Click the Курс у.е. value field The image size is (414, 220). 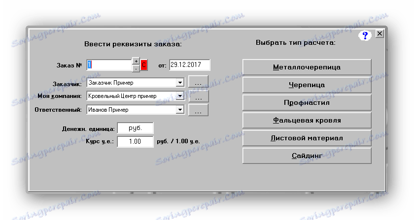pos(135,142)
